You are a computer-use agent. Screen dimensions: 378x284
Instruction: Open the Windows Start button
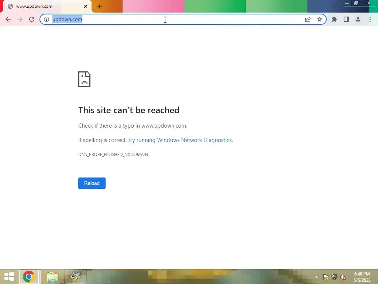tap(9, 277)
